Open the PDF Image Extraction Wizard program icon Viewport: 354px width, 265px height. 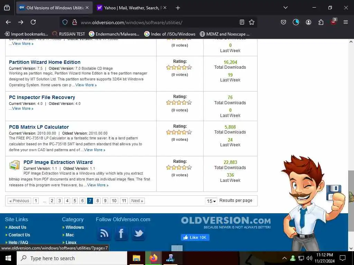(x=15, y=165)
